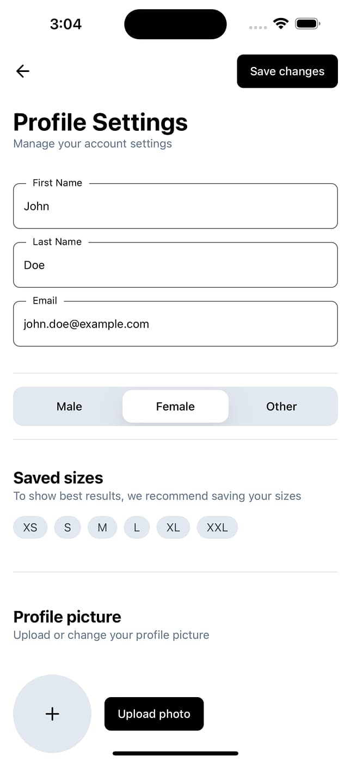
Task: Tap the battery indicator in the status bar
Action: tap(306, 23)
